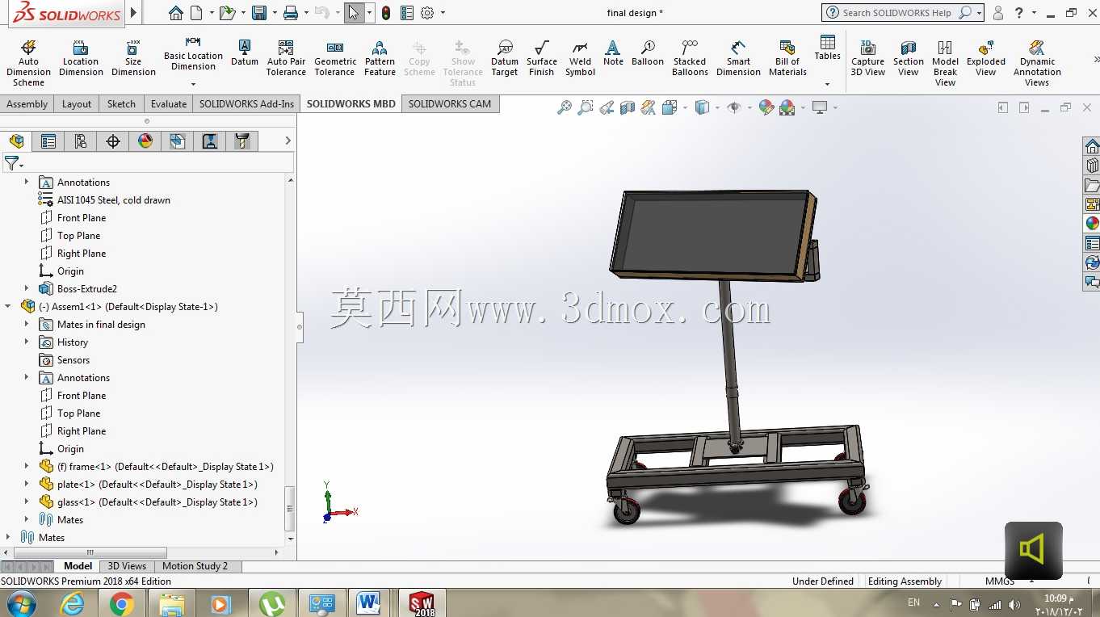The image size is (1100, 617).
Task: Expand the SOLIDWORKS logo menu arrow
Action: click(x=134, y=13)
